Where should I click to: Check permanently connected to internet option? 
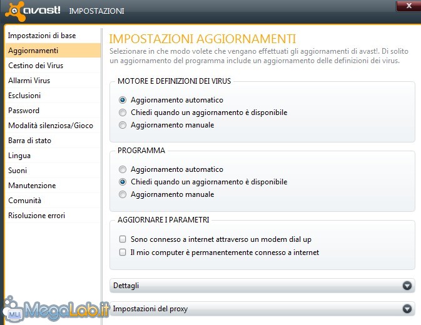[x=123, y=252]
